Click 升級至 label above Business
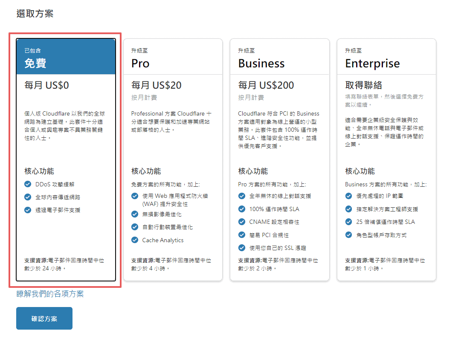The width and height of the screenshot is (461, 339). (x=246, y=51)
